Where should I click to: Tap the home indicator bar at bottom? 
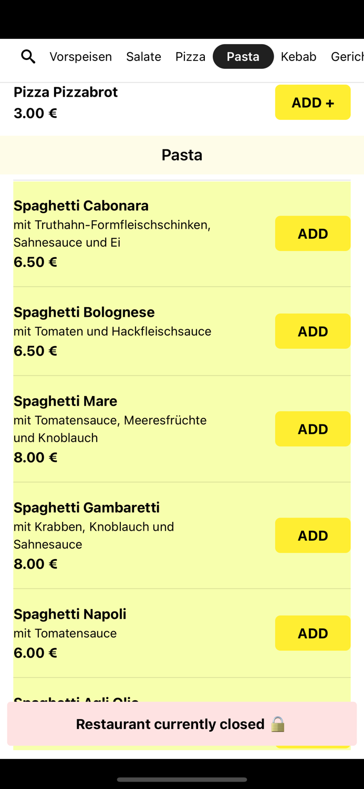[182, 780]
